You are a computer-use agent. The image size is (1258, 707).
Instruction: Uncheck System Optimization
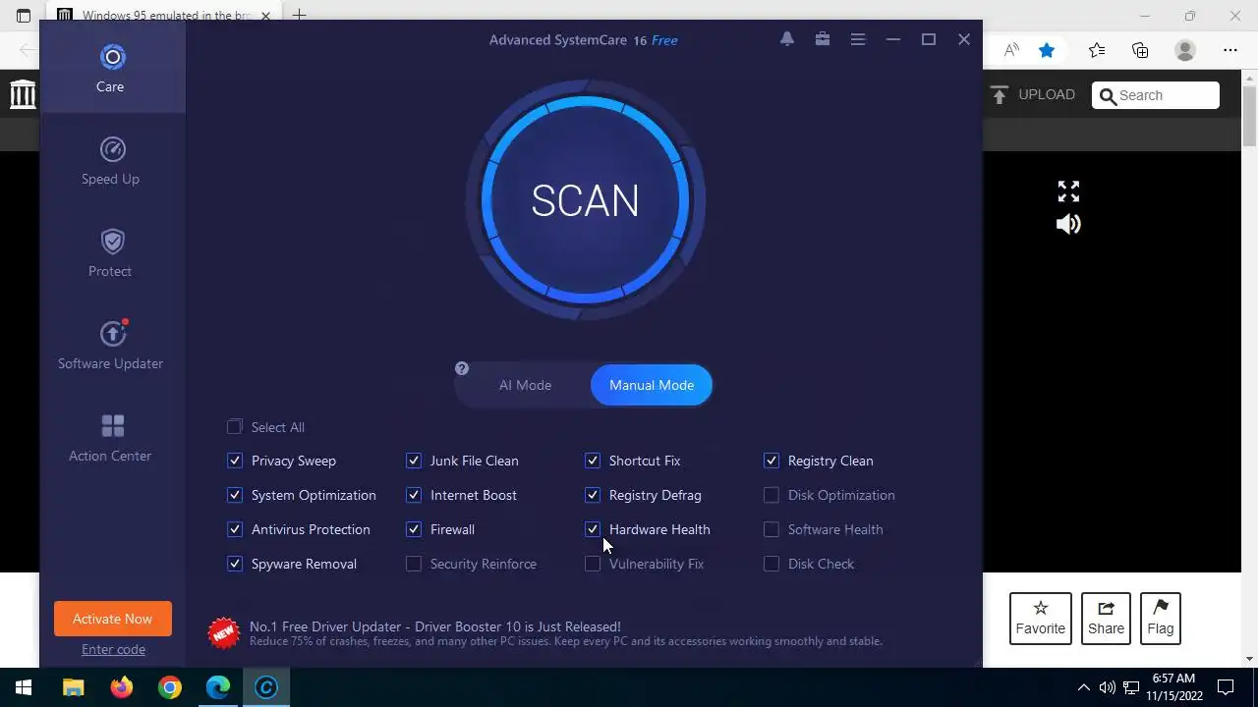click(235, 495)
